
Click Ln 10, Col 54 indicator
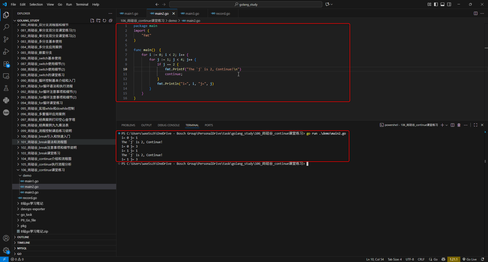375,259
